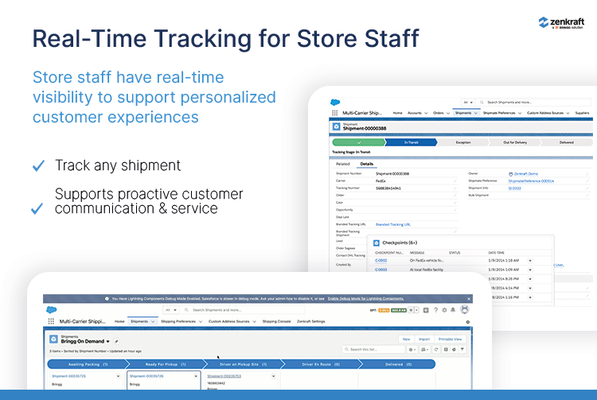This screenshot has width=597, height=400.
Task: Click the help question mark icon
Action: 435,309
